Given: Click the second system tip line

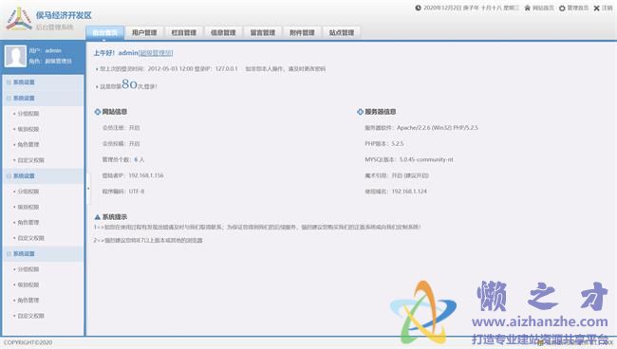Looking at the screenshot, I should click(148, 240).
